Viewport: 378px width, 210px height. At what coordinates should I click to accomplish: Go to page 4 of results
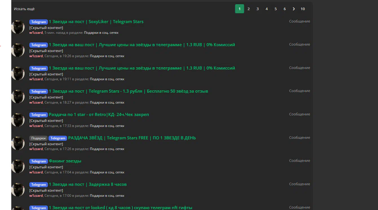pos(267,9)
